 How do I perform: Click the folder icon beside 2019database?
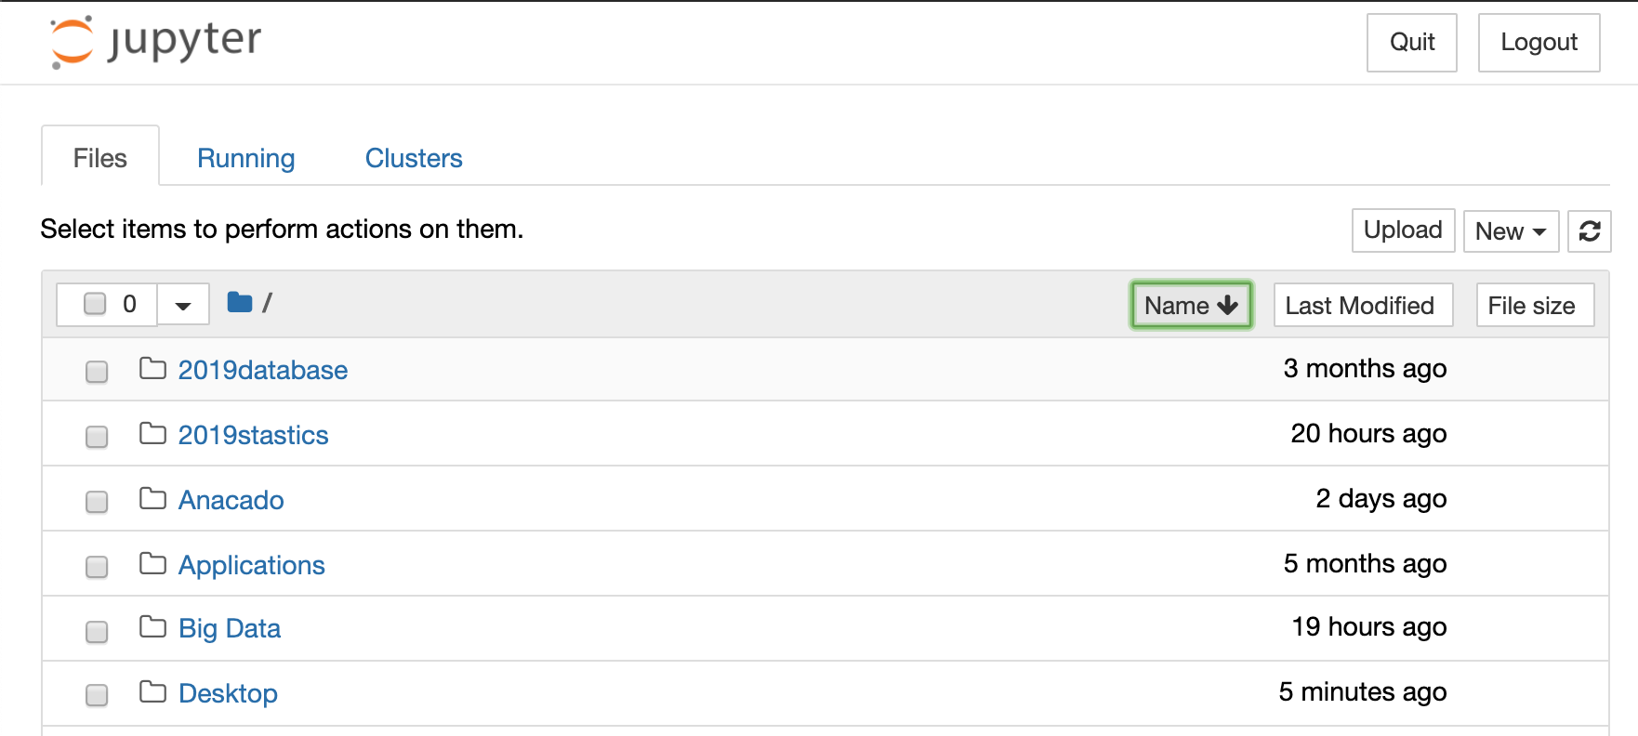(152, 369)
